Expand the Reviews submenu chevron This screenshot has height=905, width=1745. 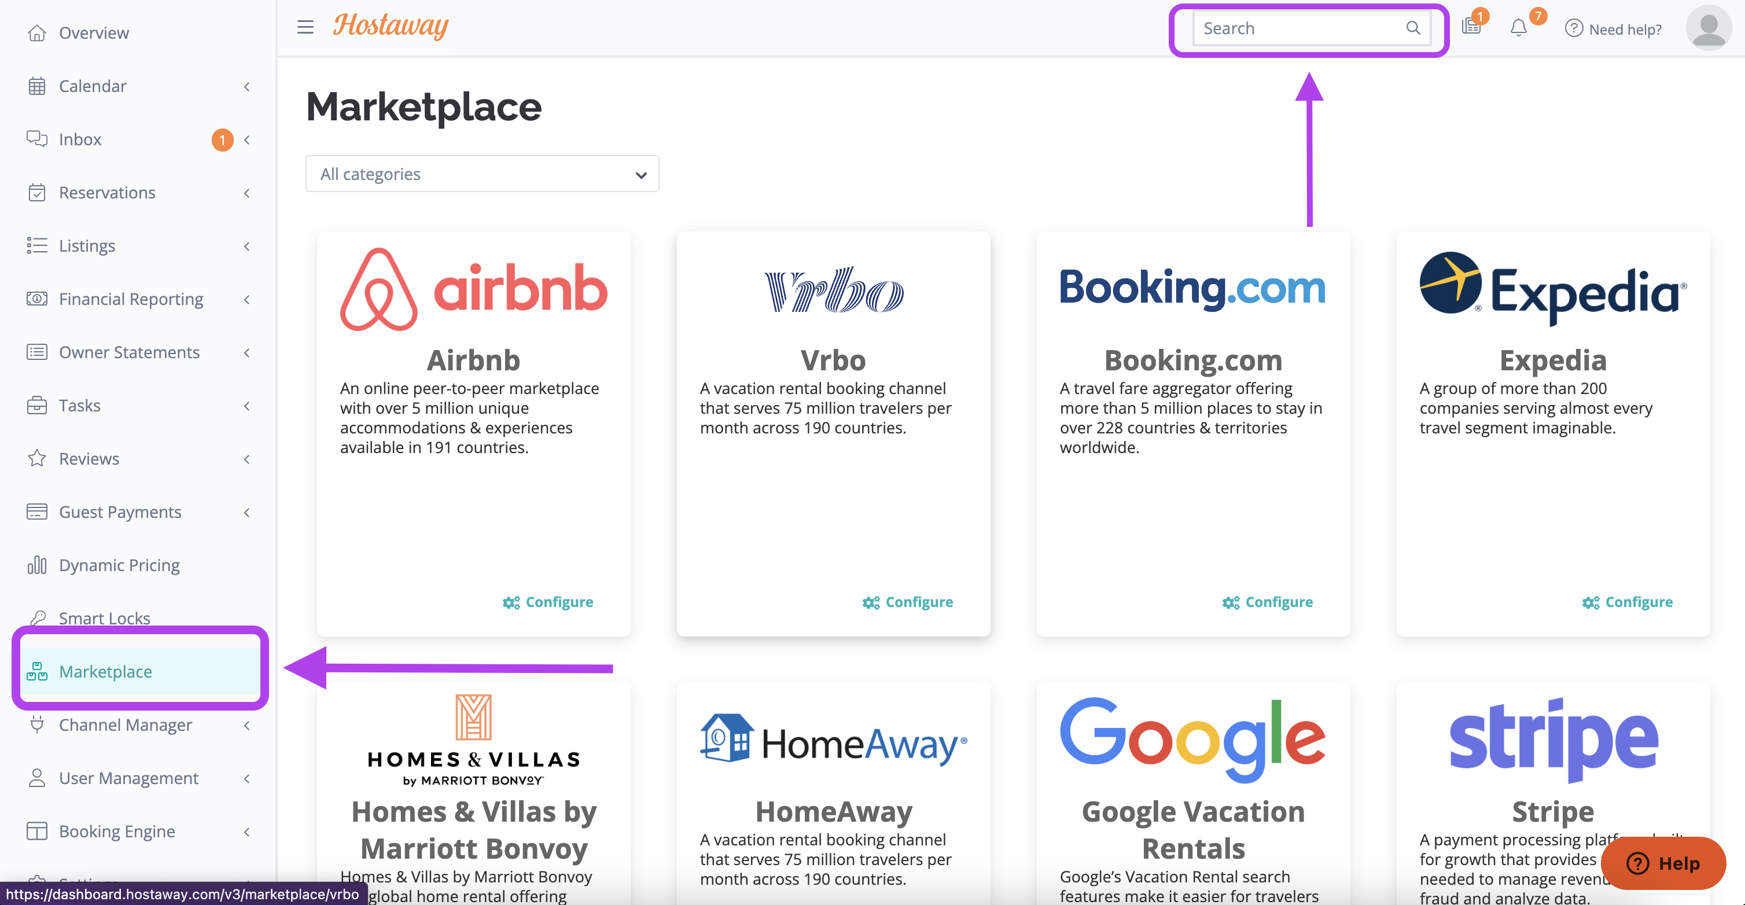[246, 459]
